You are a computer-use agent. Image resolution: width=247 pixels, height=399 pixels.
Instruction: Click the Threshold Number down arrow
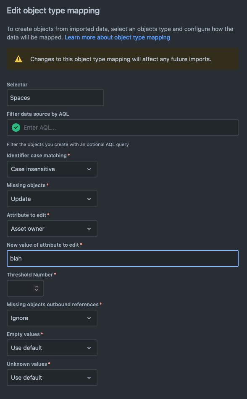coord(37,290)
